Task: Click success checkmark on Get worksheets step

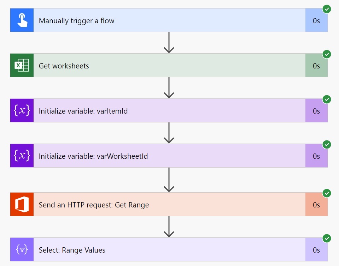Action: (x=327, y=54)
